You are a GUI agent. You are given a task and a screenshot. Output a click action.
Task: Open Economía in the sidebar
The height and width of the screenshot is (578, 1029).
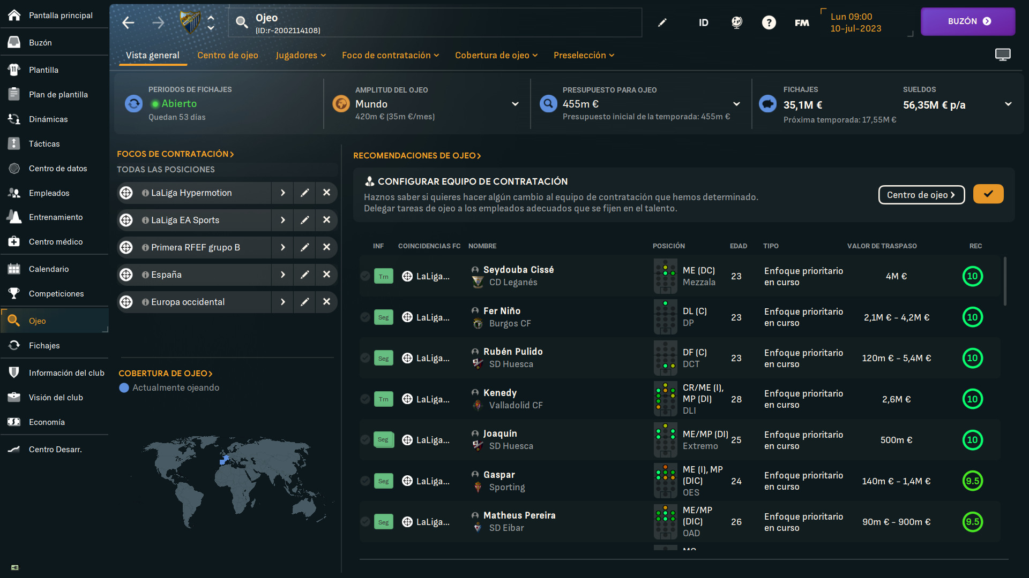(x=54, y=422)
